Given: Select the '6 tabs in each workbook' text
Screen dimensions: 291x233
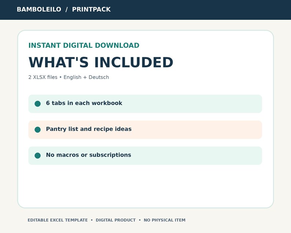Looking at the screenshot, I should (x=84, y=103).
